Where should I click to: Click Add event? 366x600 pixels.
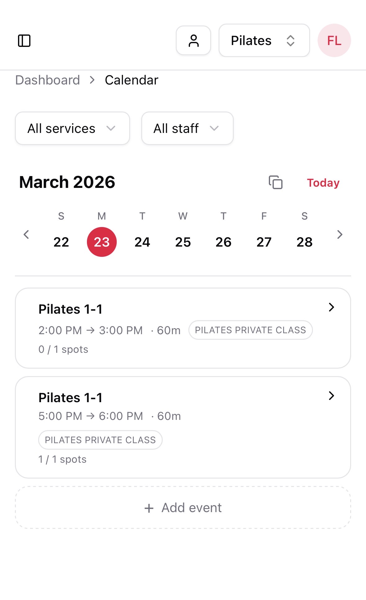point(183,508)
